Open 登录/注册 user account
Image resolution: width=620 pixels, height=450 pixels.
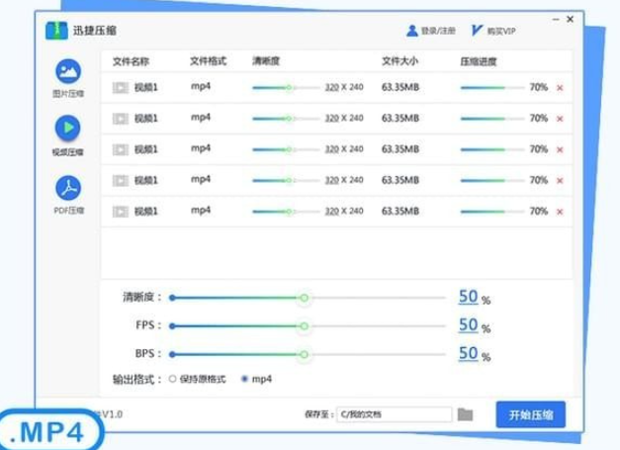click(431, 31)
